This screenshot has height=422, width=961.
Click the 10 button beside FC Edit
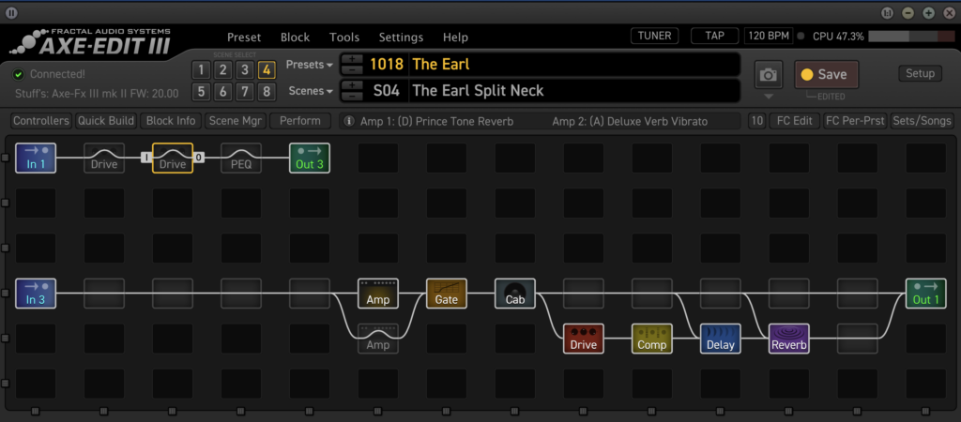(757, 121)
